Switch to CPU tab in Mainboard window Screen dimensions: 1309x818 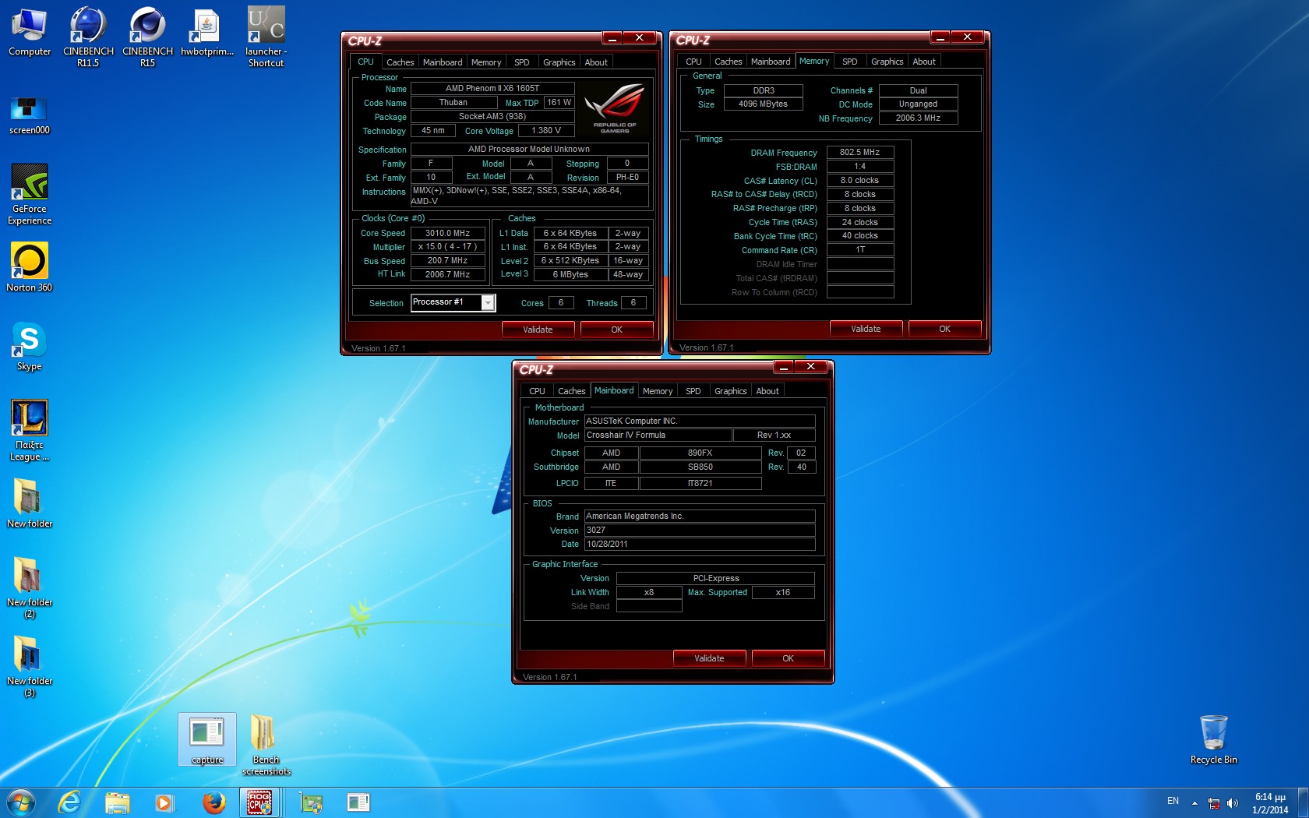pos(537,391)
